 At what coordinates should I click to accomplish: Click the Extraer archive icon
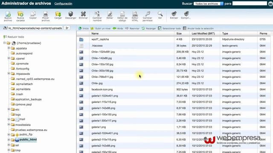click(174, 15)
